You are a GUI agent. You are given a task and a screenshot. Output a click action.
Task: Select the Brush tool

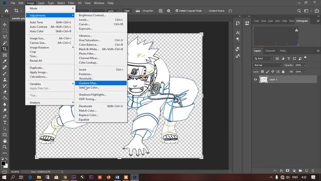pos(5,73)
